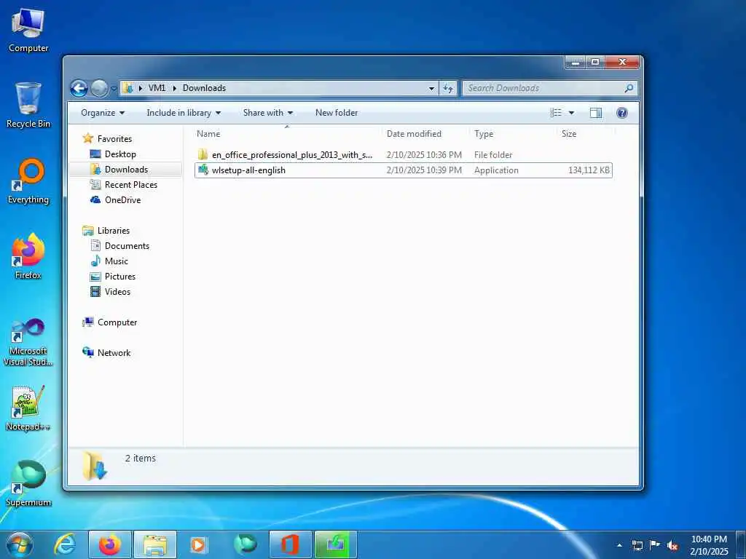Click the File Explorer taskbar button

[x=155, y=544]
